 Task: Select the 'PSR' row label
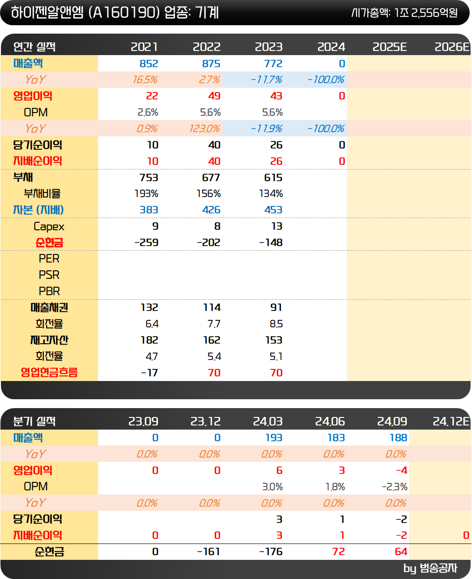pos(49,275)
